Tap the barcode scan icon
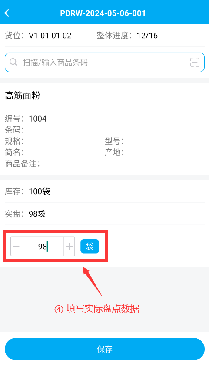Viewport: 209px width, 366px height. [195, 63]
